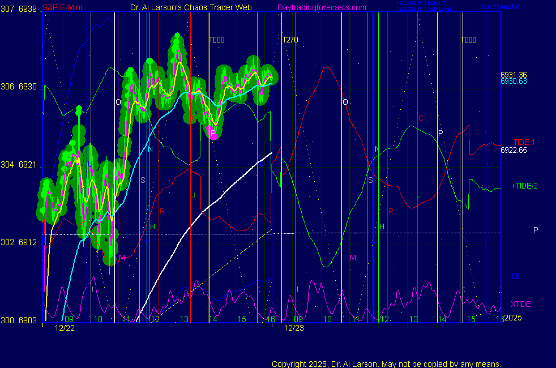Select the +TIDE-2 legend label
Screen dimensions: 556x368
pos(524,186)
